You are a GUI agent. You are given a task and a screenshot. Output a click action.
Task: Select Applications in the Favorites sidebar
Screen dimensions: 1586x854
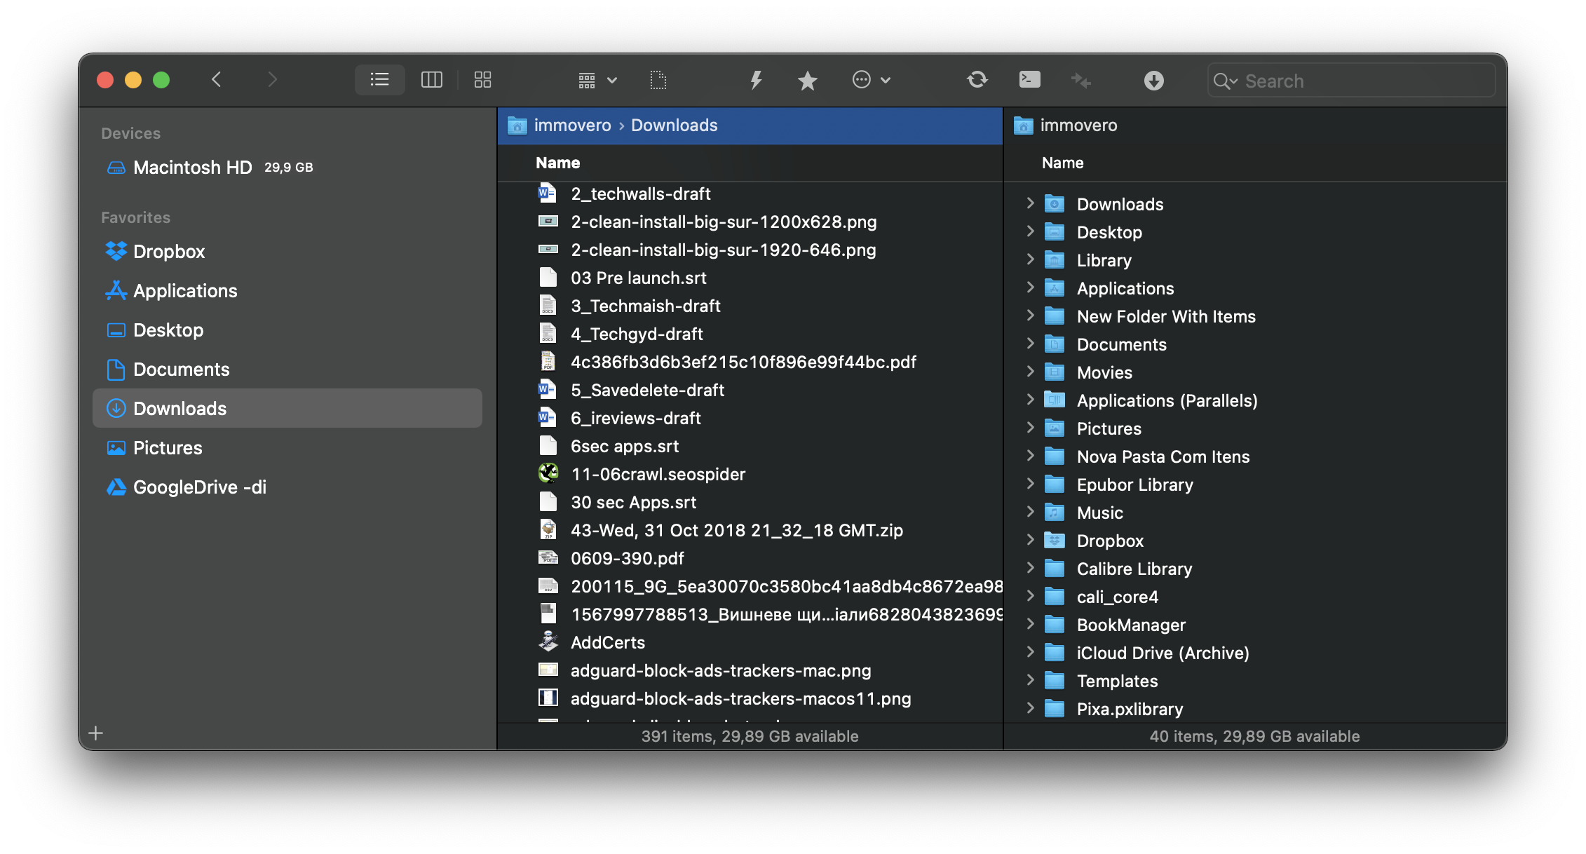tap(185, 290)
